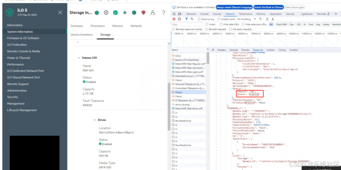Switch to the Device Inventory tab
The width and height of the screenshot is (341, 170).
[82, 34]
